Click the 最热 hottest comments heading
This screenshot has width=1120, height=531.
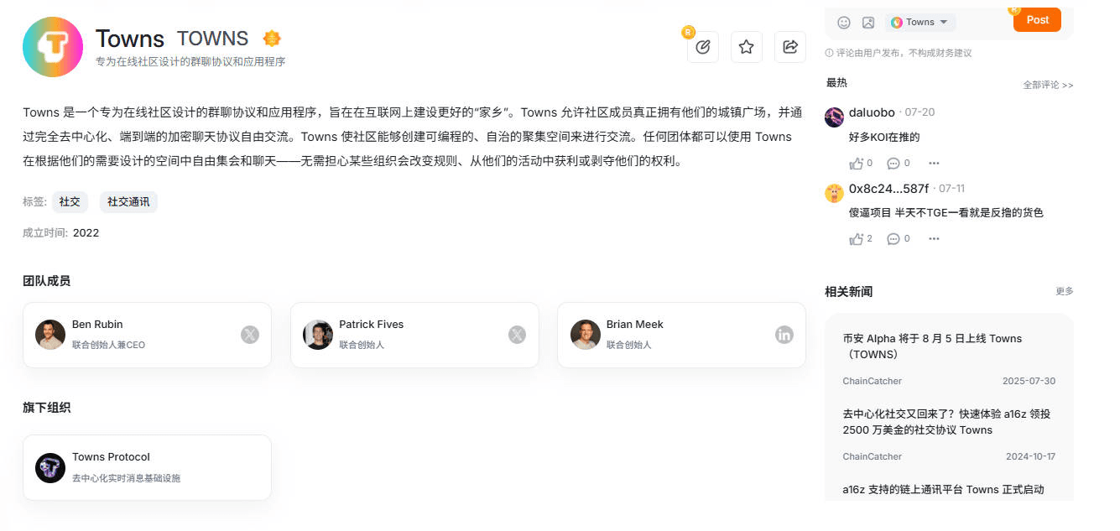click(x=836, y=83)
